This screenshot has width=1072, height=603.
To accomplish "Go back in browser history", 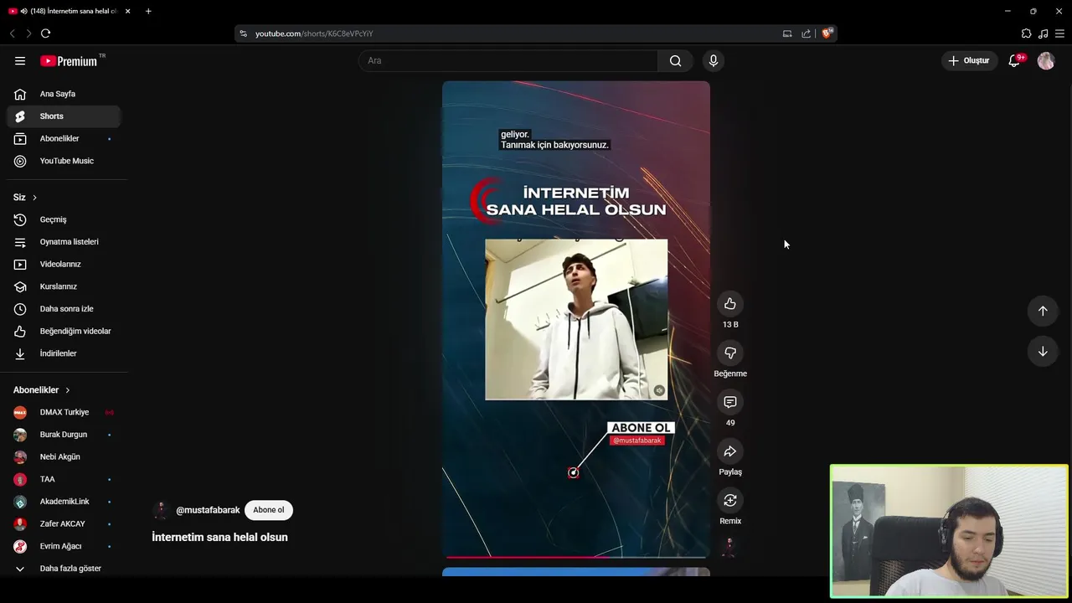I will 12,33.
